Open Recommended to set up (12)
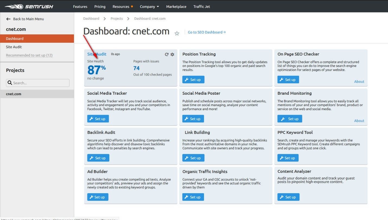This screenshot has height=220, width=388. click(x=29, y=55)
